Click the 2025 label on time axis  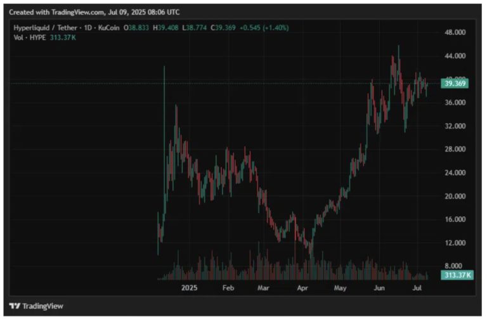pyautogui.click(x=190, y=288)
